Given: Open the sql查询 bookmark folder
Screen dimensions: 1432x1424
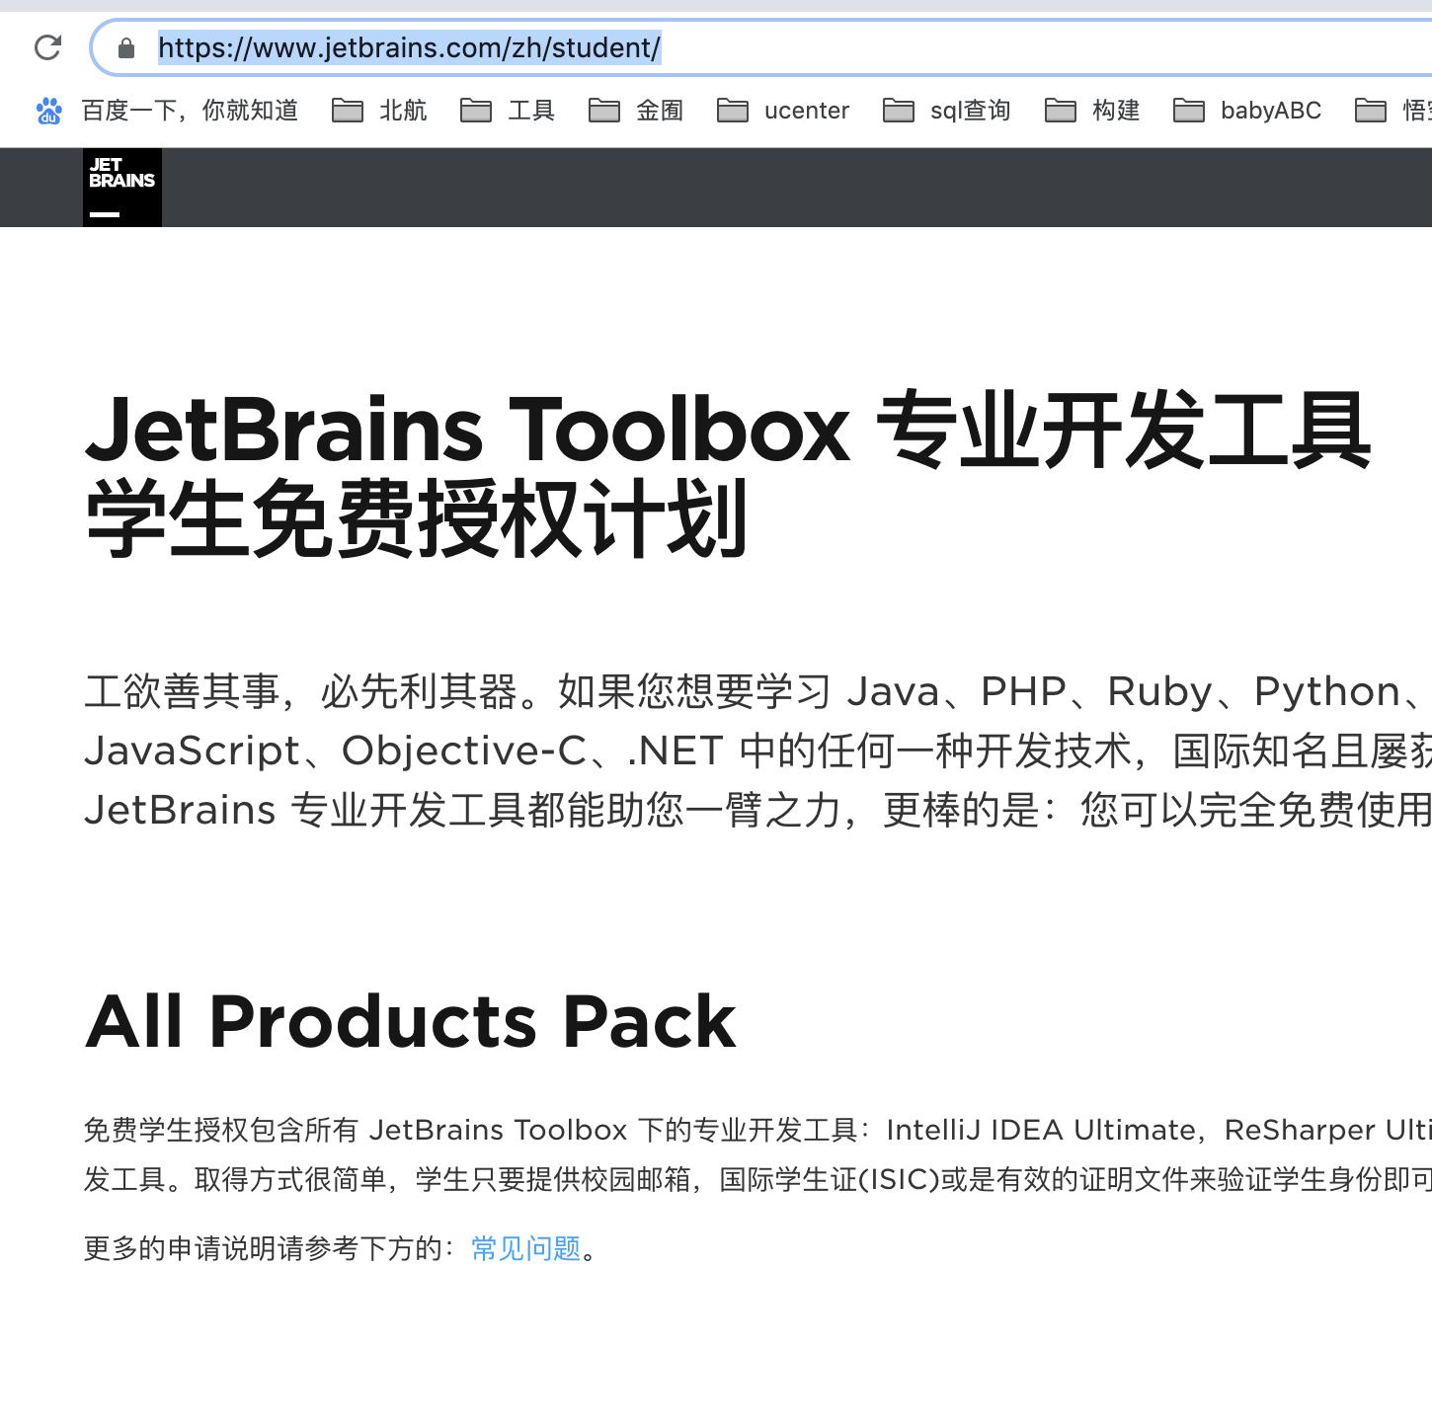Looking at the screenshot, I should 946,111.
